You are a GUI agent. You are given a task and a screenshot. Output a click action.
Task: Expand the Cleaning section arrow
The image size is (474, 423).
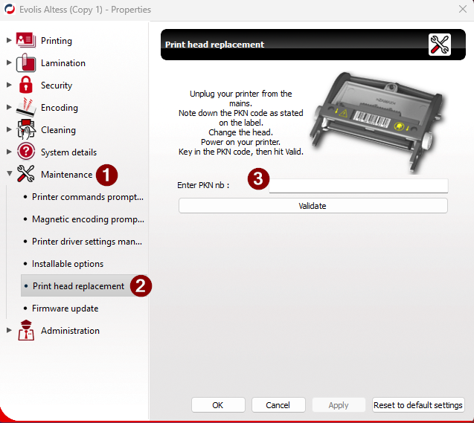click(x=9, y=129)
